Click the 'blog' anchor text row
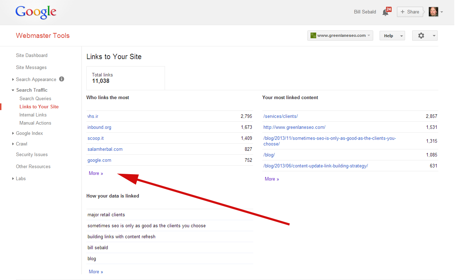The width and height of the screenshot is (455, 280). point(170,258)
